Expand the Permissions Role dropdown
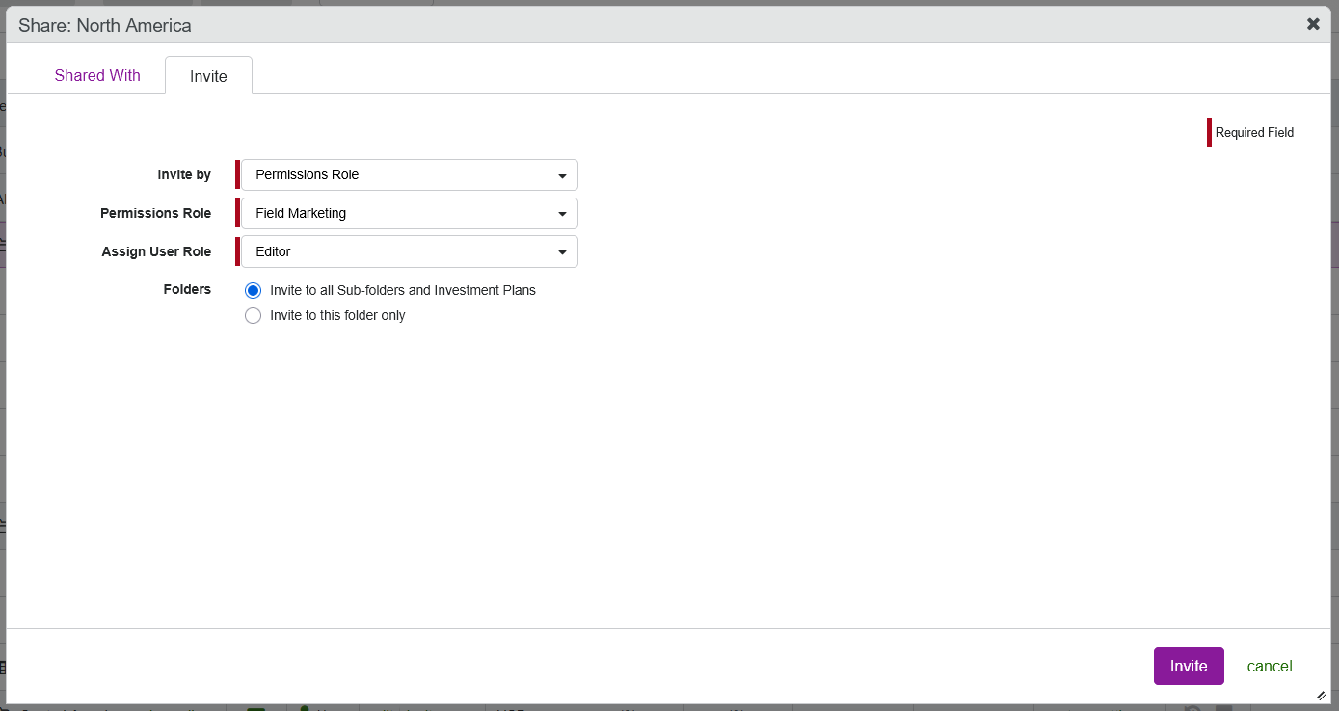The height and width of the screenshot is (711, 1339). (x=410, y=213)
